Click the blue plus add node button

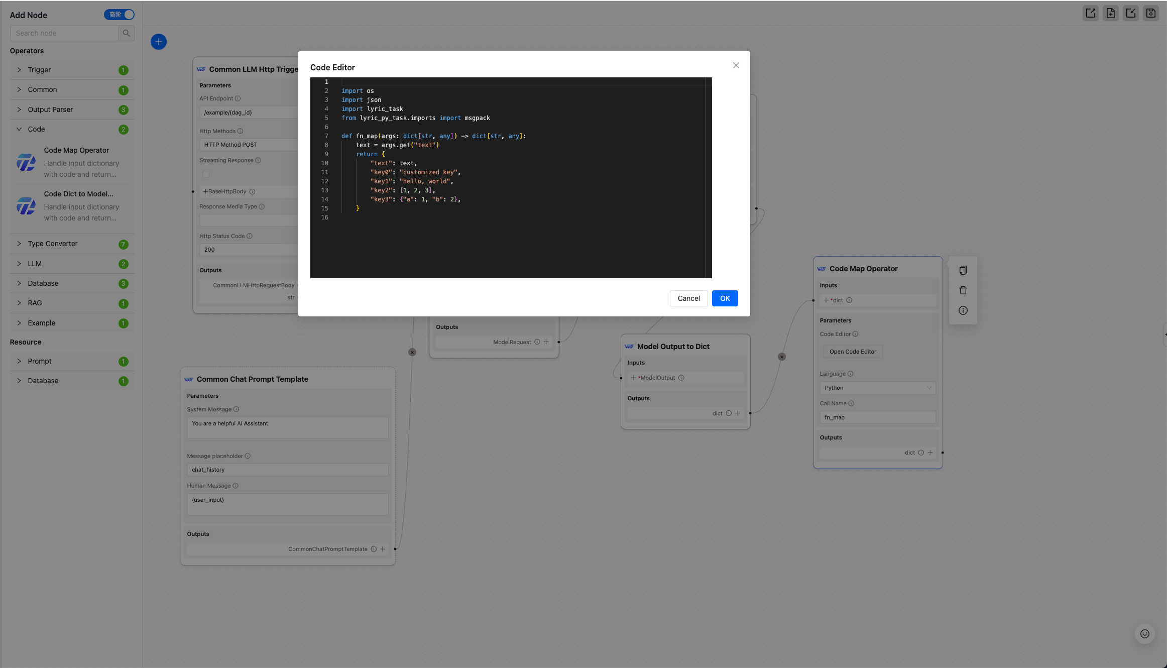click(159, 42)
